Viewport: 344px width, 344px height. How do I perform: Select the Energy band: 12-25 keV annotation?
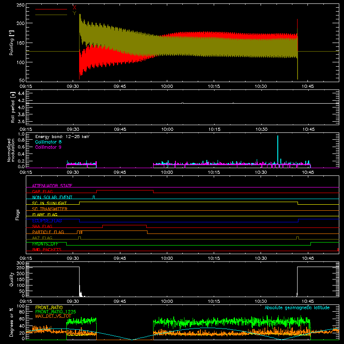tap(62, 137)
